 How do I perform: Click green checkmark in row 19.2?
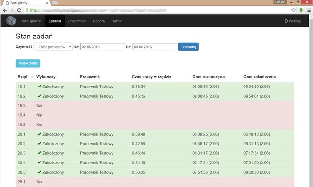click(x=39, y=96)
